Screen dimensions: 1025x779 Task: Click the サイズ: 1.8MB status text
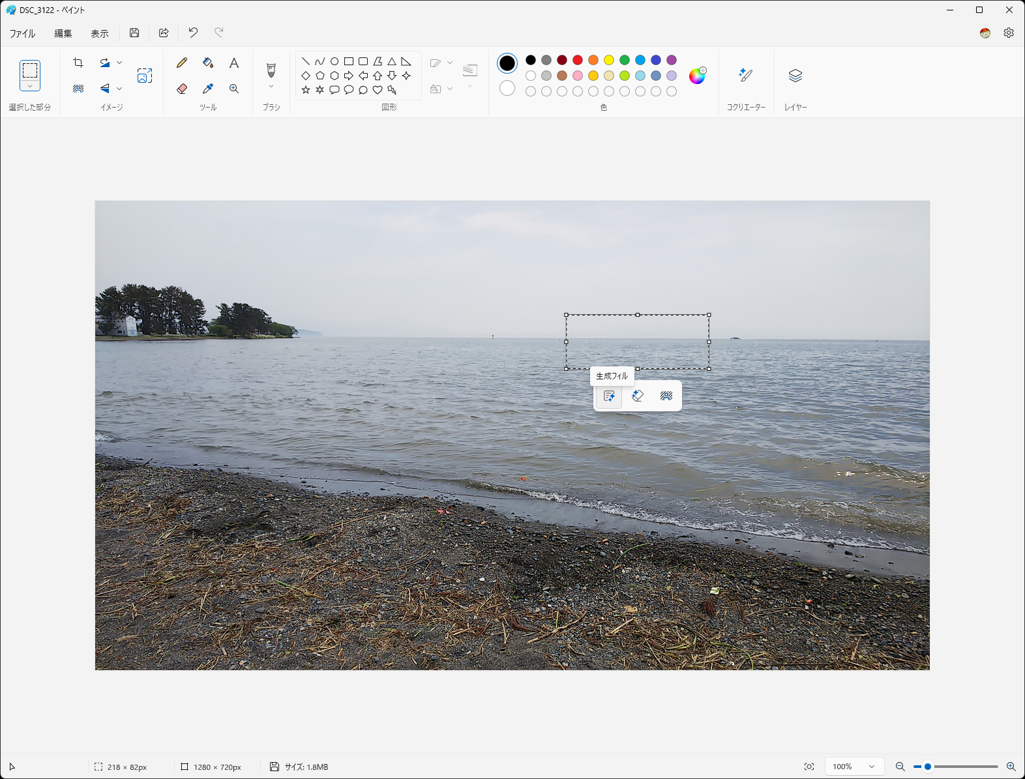pos(306,767)
